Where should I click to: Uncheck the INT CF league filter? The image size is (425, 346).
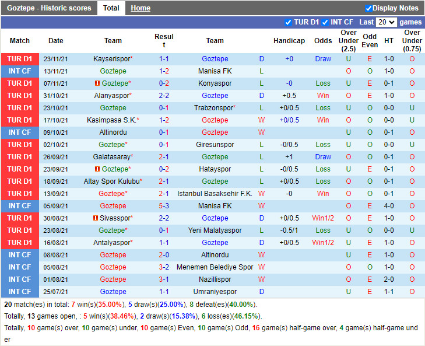(324, 22)
